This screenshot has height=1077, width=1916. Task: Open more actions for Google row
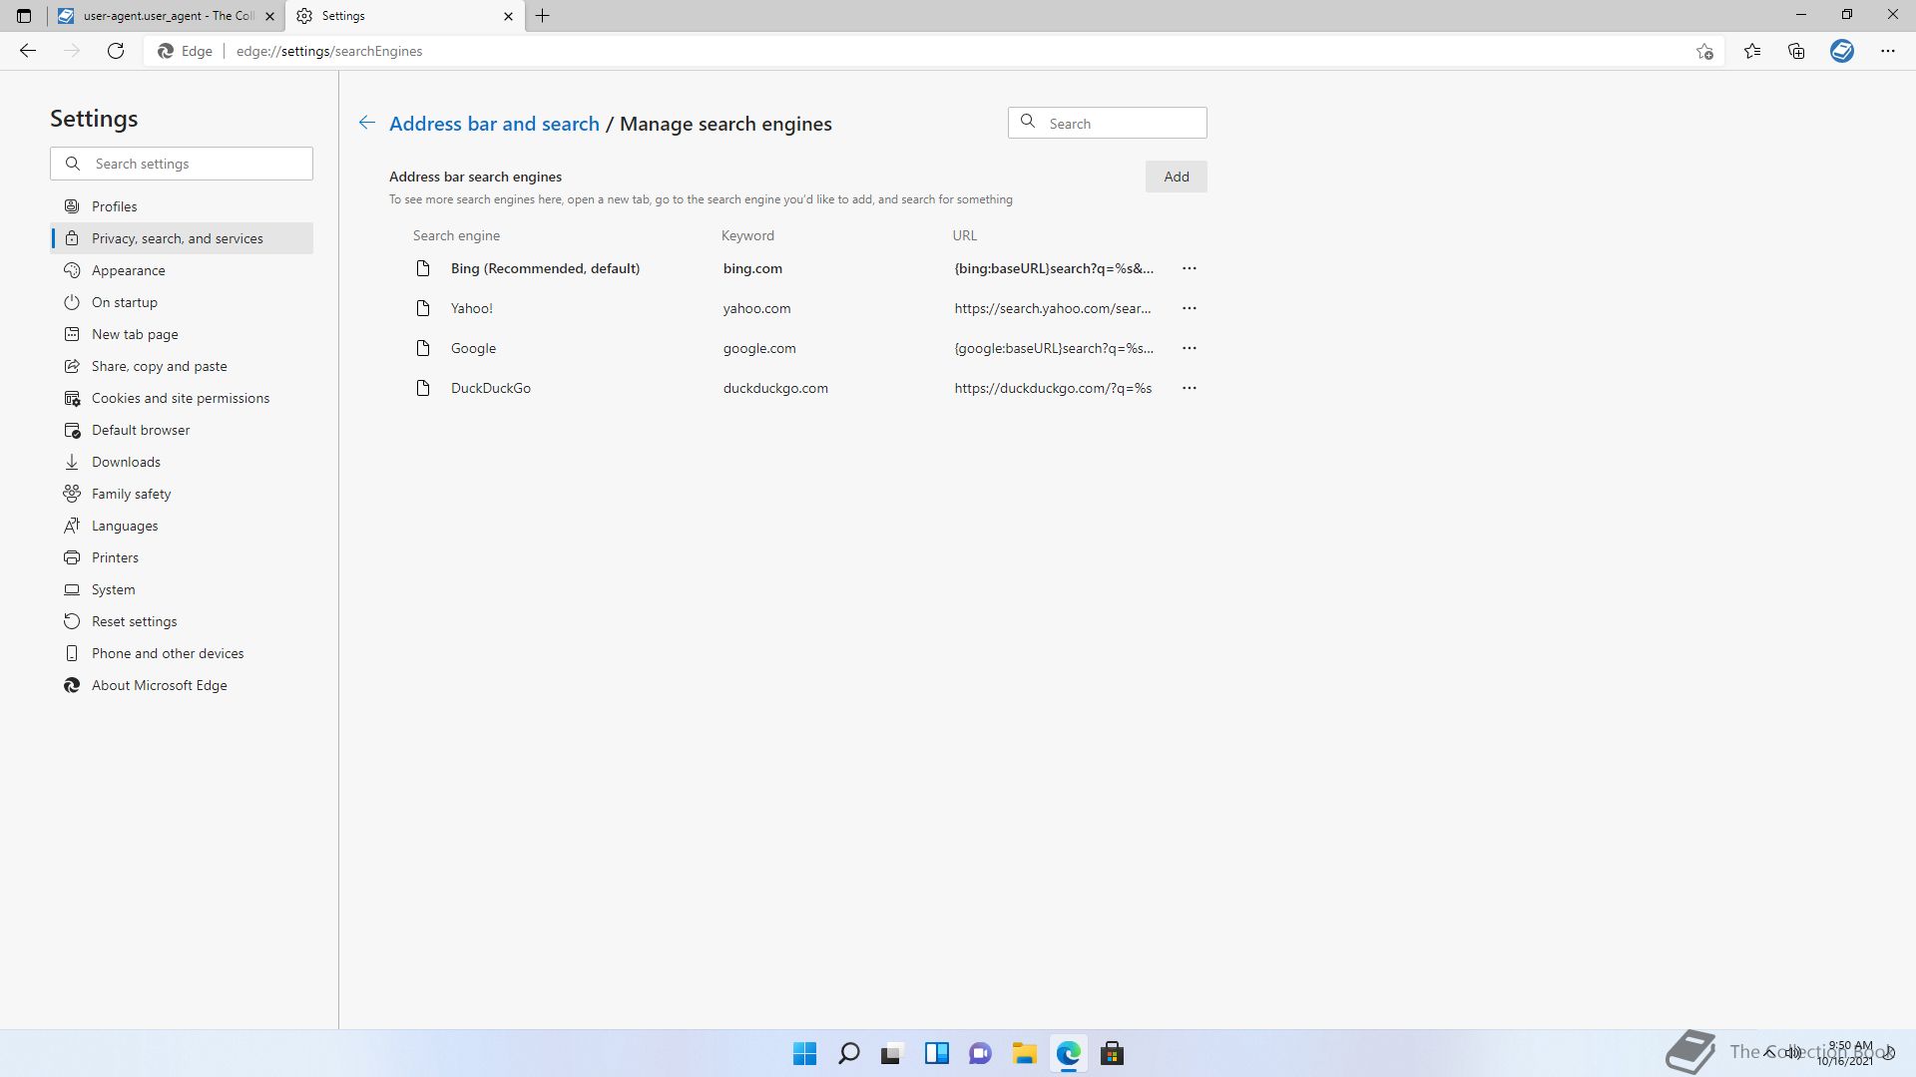tap(1190, 348)
